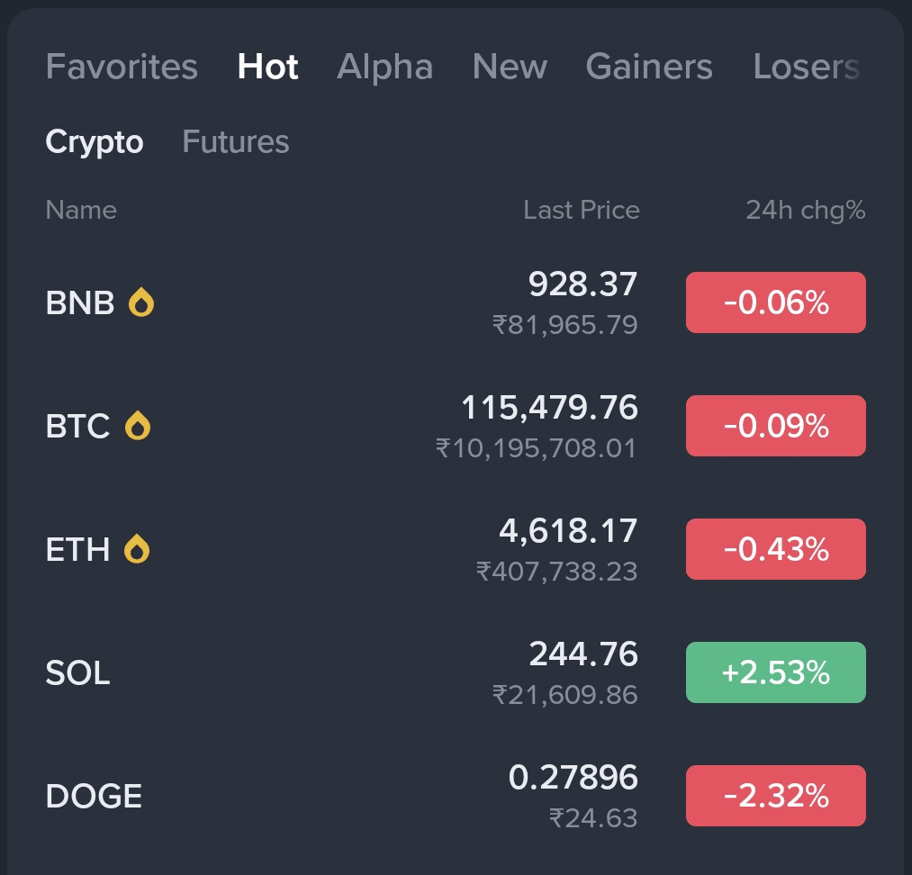Tap the hot flame icon beside BNB
This screenshot has width=912, height=875.
pos(141,302)
